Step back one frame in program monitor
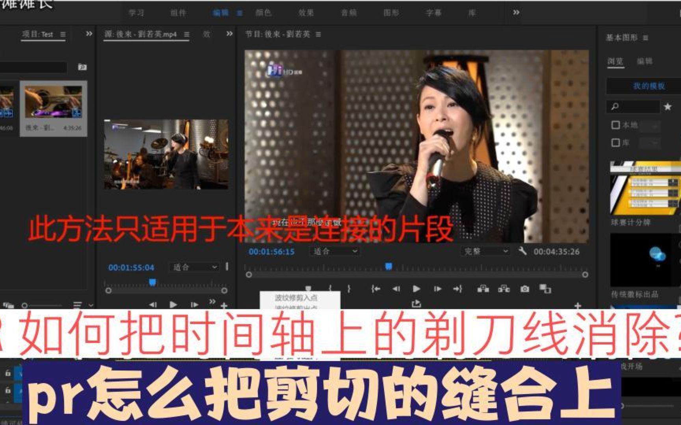Image resolution: width=681 pixels, height=425 pixels. [396, 289]
